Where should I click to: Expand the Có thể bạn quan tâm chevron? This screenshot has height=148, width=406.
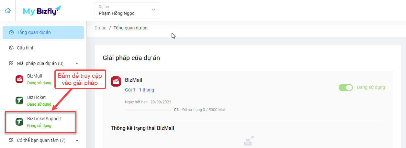(x=77, y=141)
